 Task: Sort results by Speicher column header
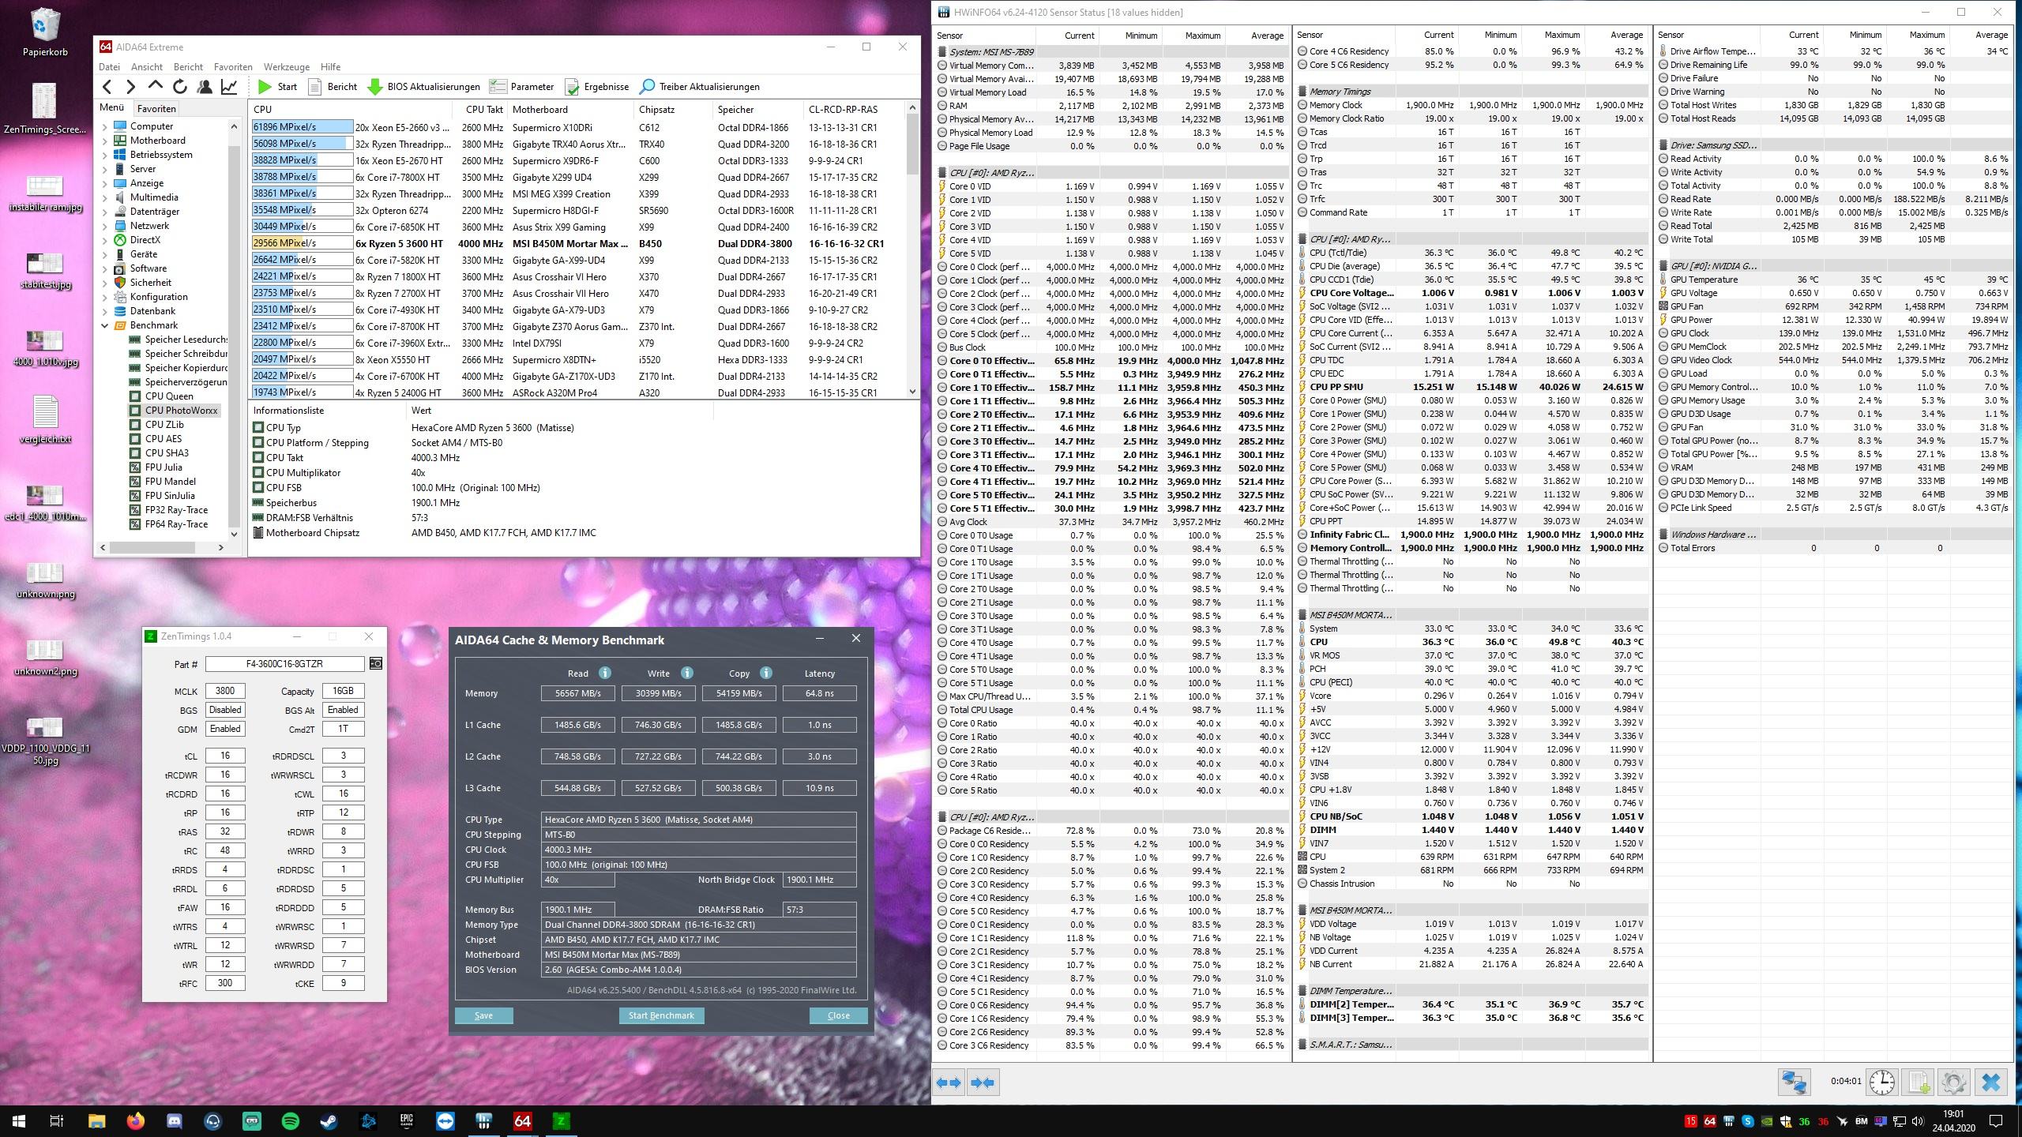click(x=757, y=110)
